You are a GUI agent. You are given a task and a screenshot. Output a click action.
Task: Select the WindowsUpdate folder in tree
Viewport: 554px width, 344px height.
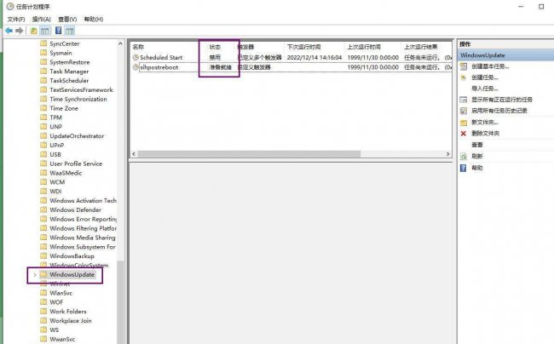pyautogui.click(x=72, y=274)
